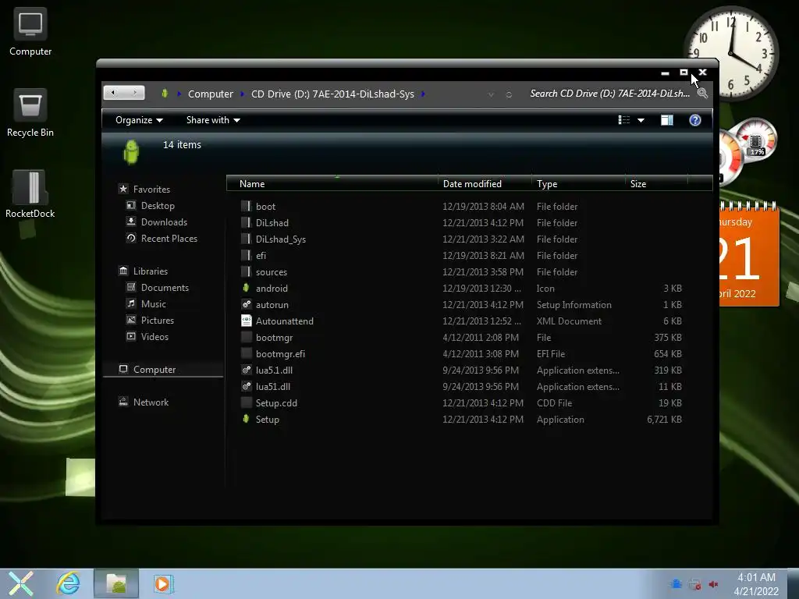799x599 pixels.
Task: Open the Recycle Bin desktop icon
Action: (30, 113)
